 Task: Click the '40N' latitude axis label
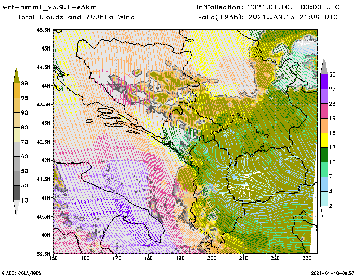tap(46, 235)
